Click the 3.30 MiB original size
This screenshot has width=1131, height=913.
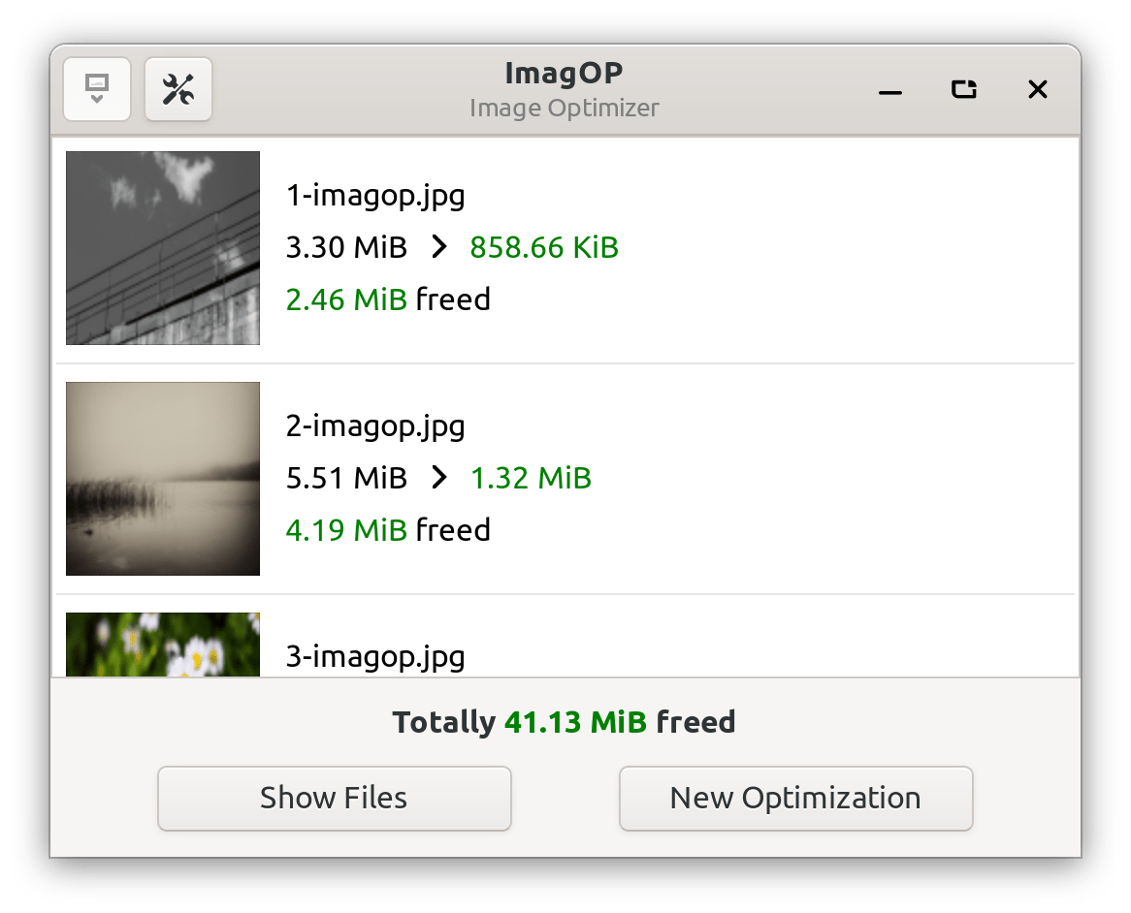346,247
